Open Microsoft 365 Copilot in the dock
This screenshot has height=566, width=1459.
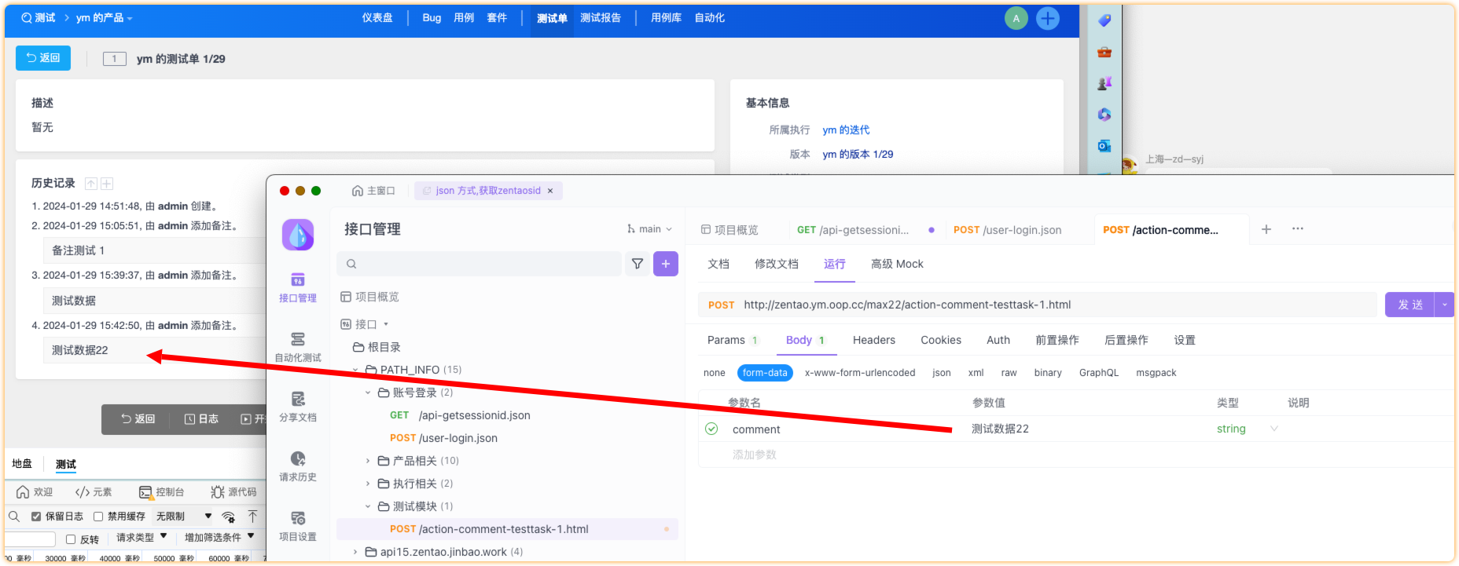(x=1104, y=115)
